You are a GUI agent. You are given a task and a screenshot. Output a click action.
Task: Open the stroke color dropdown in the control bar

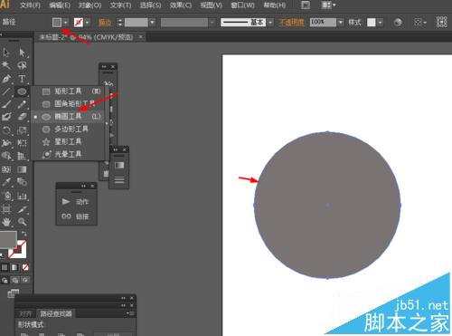pos(88,23)
